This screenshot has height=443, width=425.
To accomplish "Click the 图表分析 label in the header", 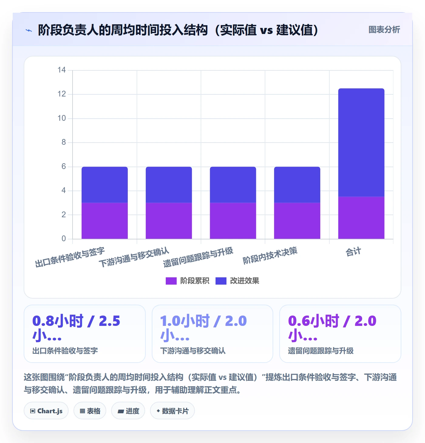I will 384,30.
